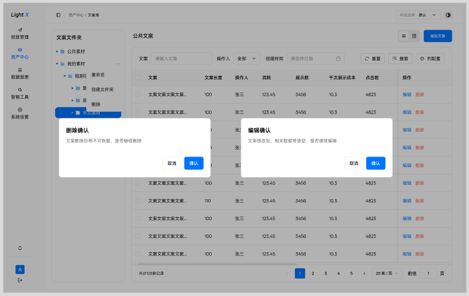Switch to grid view icon

414,36
